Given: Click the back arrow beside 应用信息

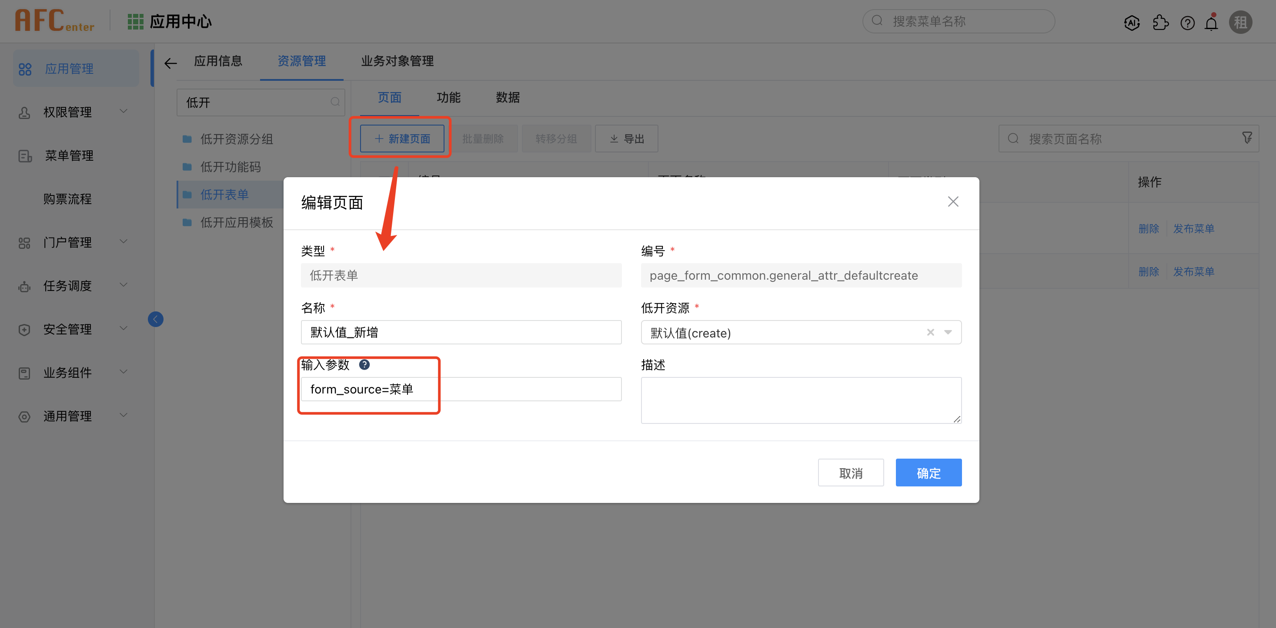Looking at the screenshot, I should [170, 63].
